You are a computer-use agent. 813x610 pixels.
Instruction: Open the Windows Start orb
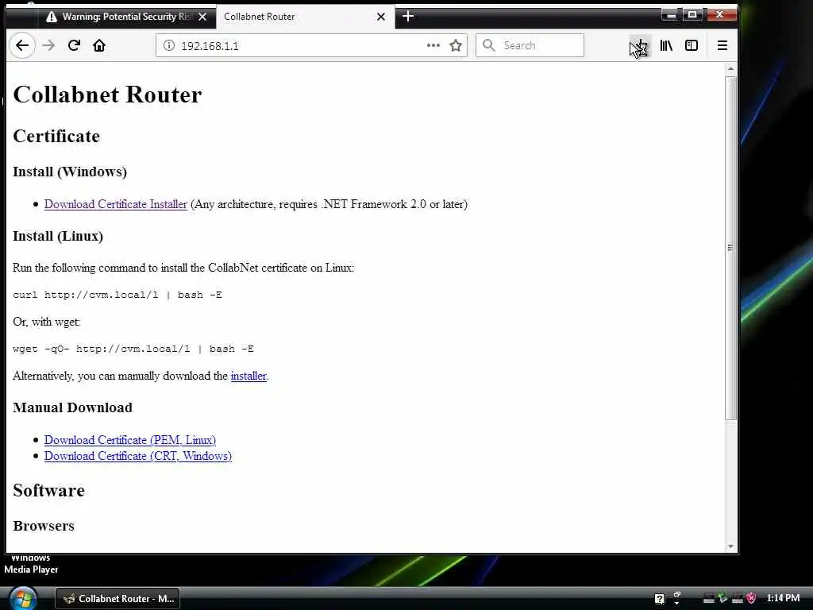click(22, 598)
